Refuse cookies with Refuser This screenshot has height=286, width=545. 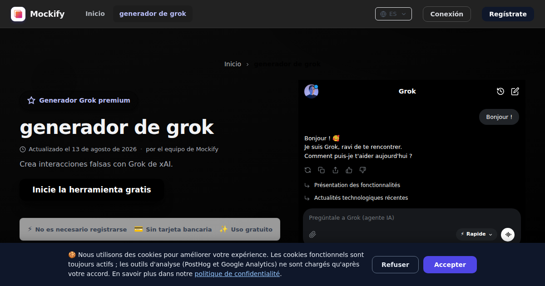point(395,265)
